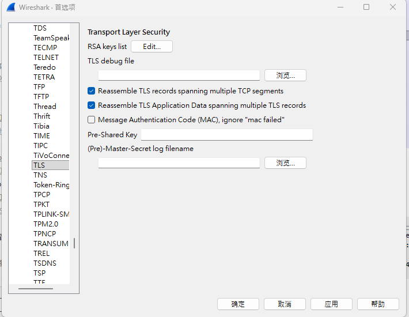Click into the (Pre)-Master-Secret log filename field

(x=179, y=163)
